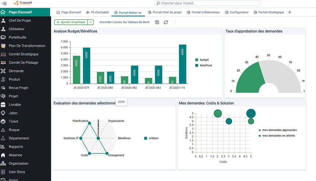Screen dimensions: 316x181
Task: Switch to Portail Chef de projet tab
Action: coord(165,12)
